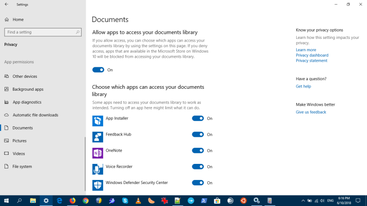367x206 pixels.
Task: Click the OneNote app icon
Action: 98,153
